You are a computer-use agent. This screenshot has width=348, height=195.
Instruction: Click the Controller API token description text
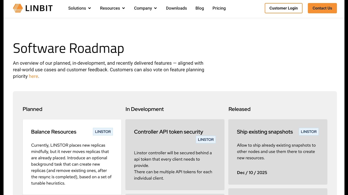tap(173, 165)
